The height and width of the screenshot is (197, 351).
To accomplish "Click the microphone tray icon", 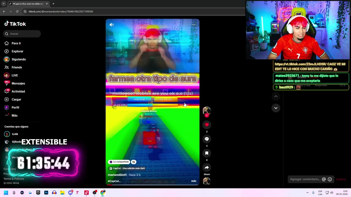I will point(313,193).
